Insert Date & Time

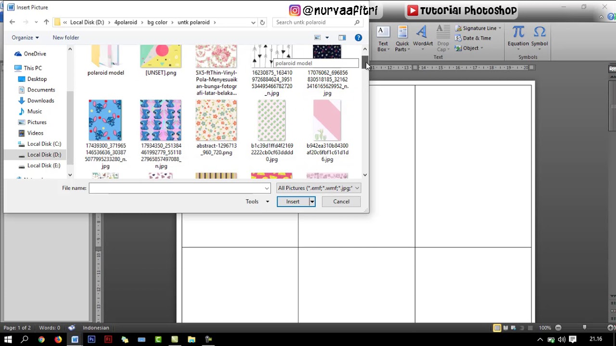tap(473, 38)
